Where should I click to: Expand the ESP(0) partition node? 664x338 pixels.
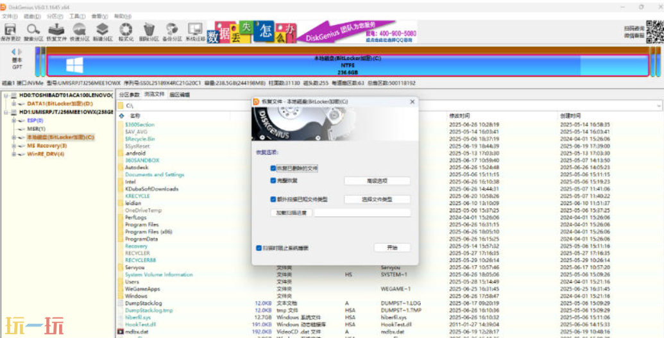(x=13, y=121)
